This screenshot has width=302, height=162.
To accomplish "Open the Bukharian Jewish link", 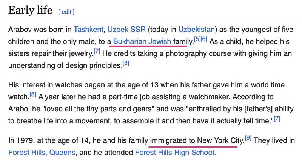I will coord(142,41).
